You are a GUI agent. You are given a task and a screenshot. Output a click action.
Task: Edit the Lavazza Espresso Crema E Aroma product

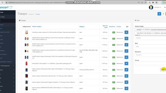coord(126,45)
